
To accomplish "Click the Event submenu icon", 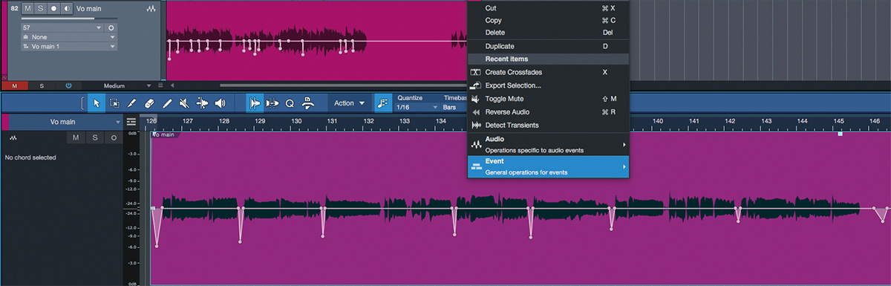I will 476,166.
